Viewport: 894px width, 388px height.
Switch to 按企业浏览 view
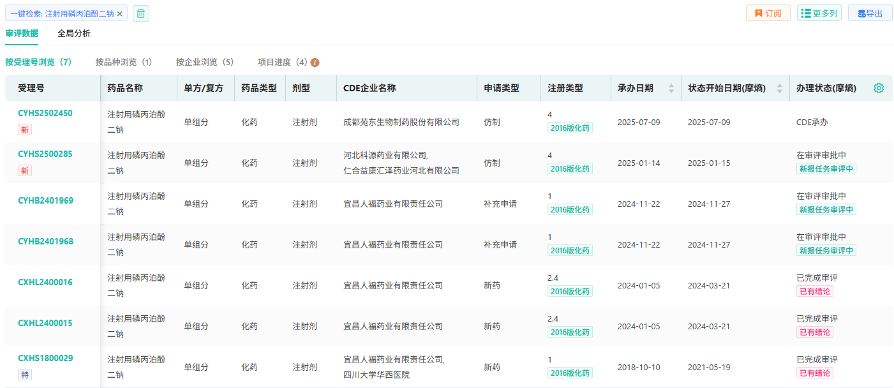pos(205,62)
